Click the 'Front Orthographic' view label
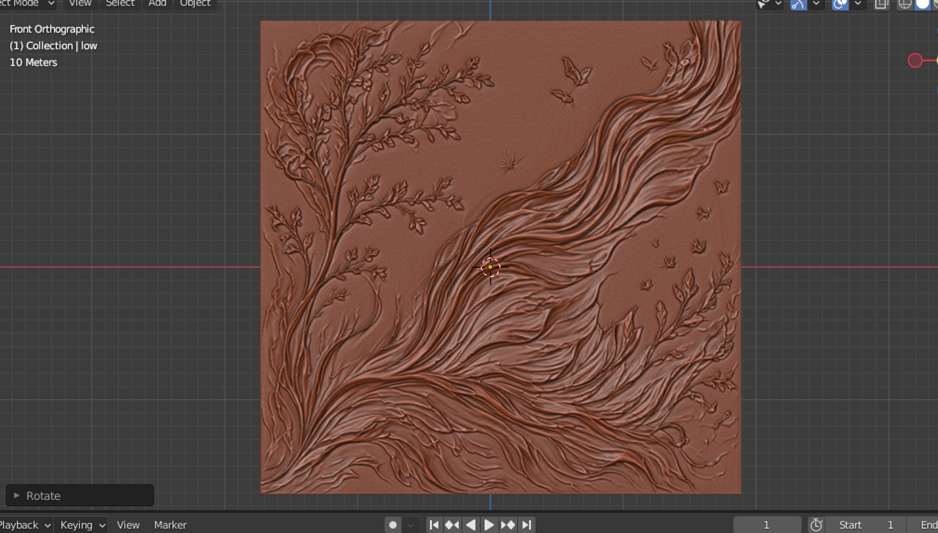 [52, 29]
